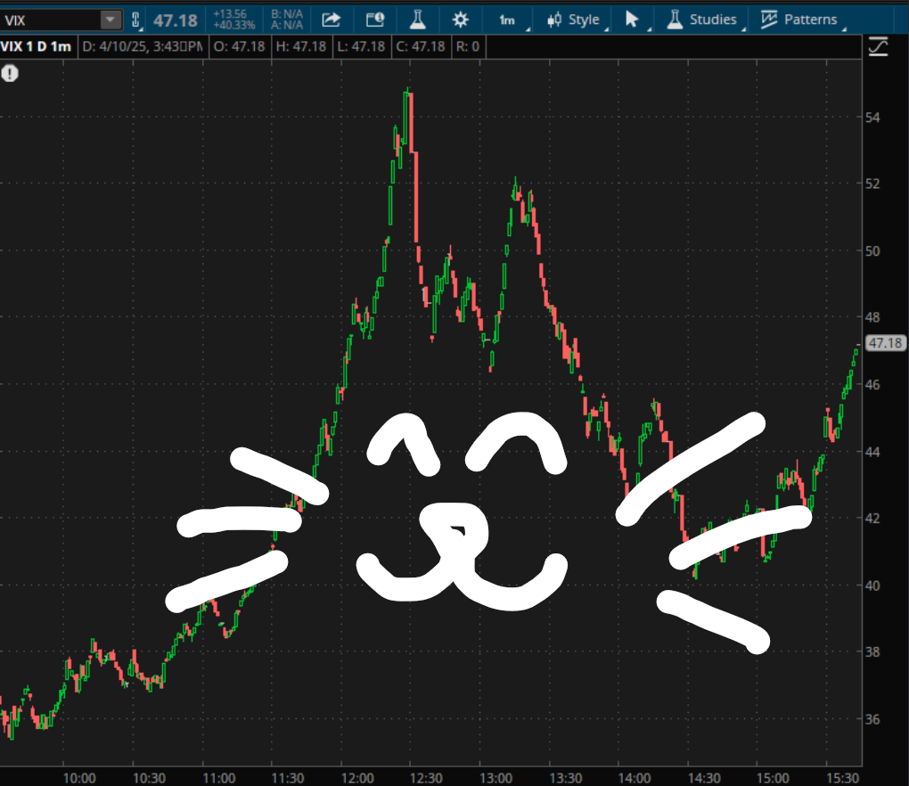
Task: Click the L: 47.18 low value
Action: point(361,46)
